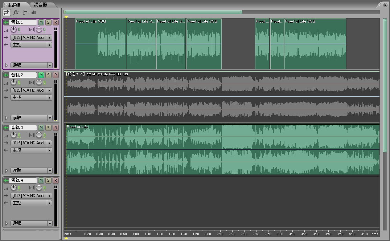Screen dimensions: 390x241
Task: Click the 2:00 mark on the time ruler
Action: coord(208,234)
